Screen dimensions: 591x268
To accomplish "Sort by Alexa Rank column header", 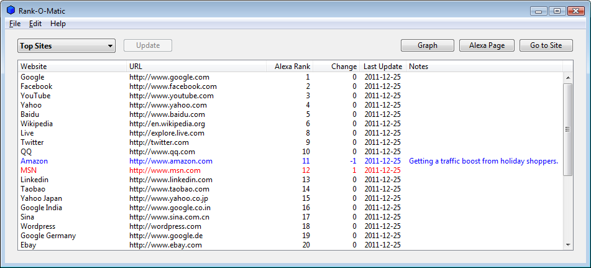I will 289,67.
